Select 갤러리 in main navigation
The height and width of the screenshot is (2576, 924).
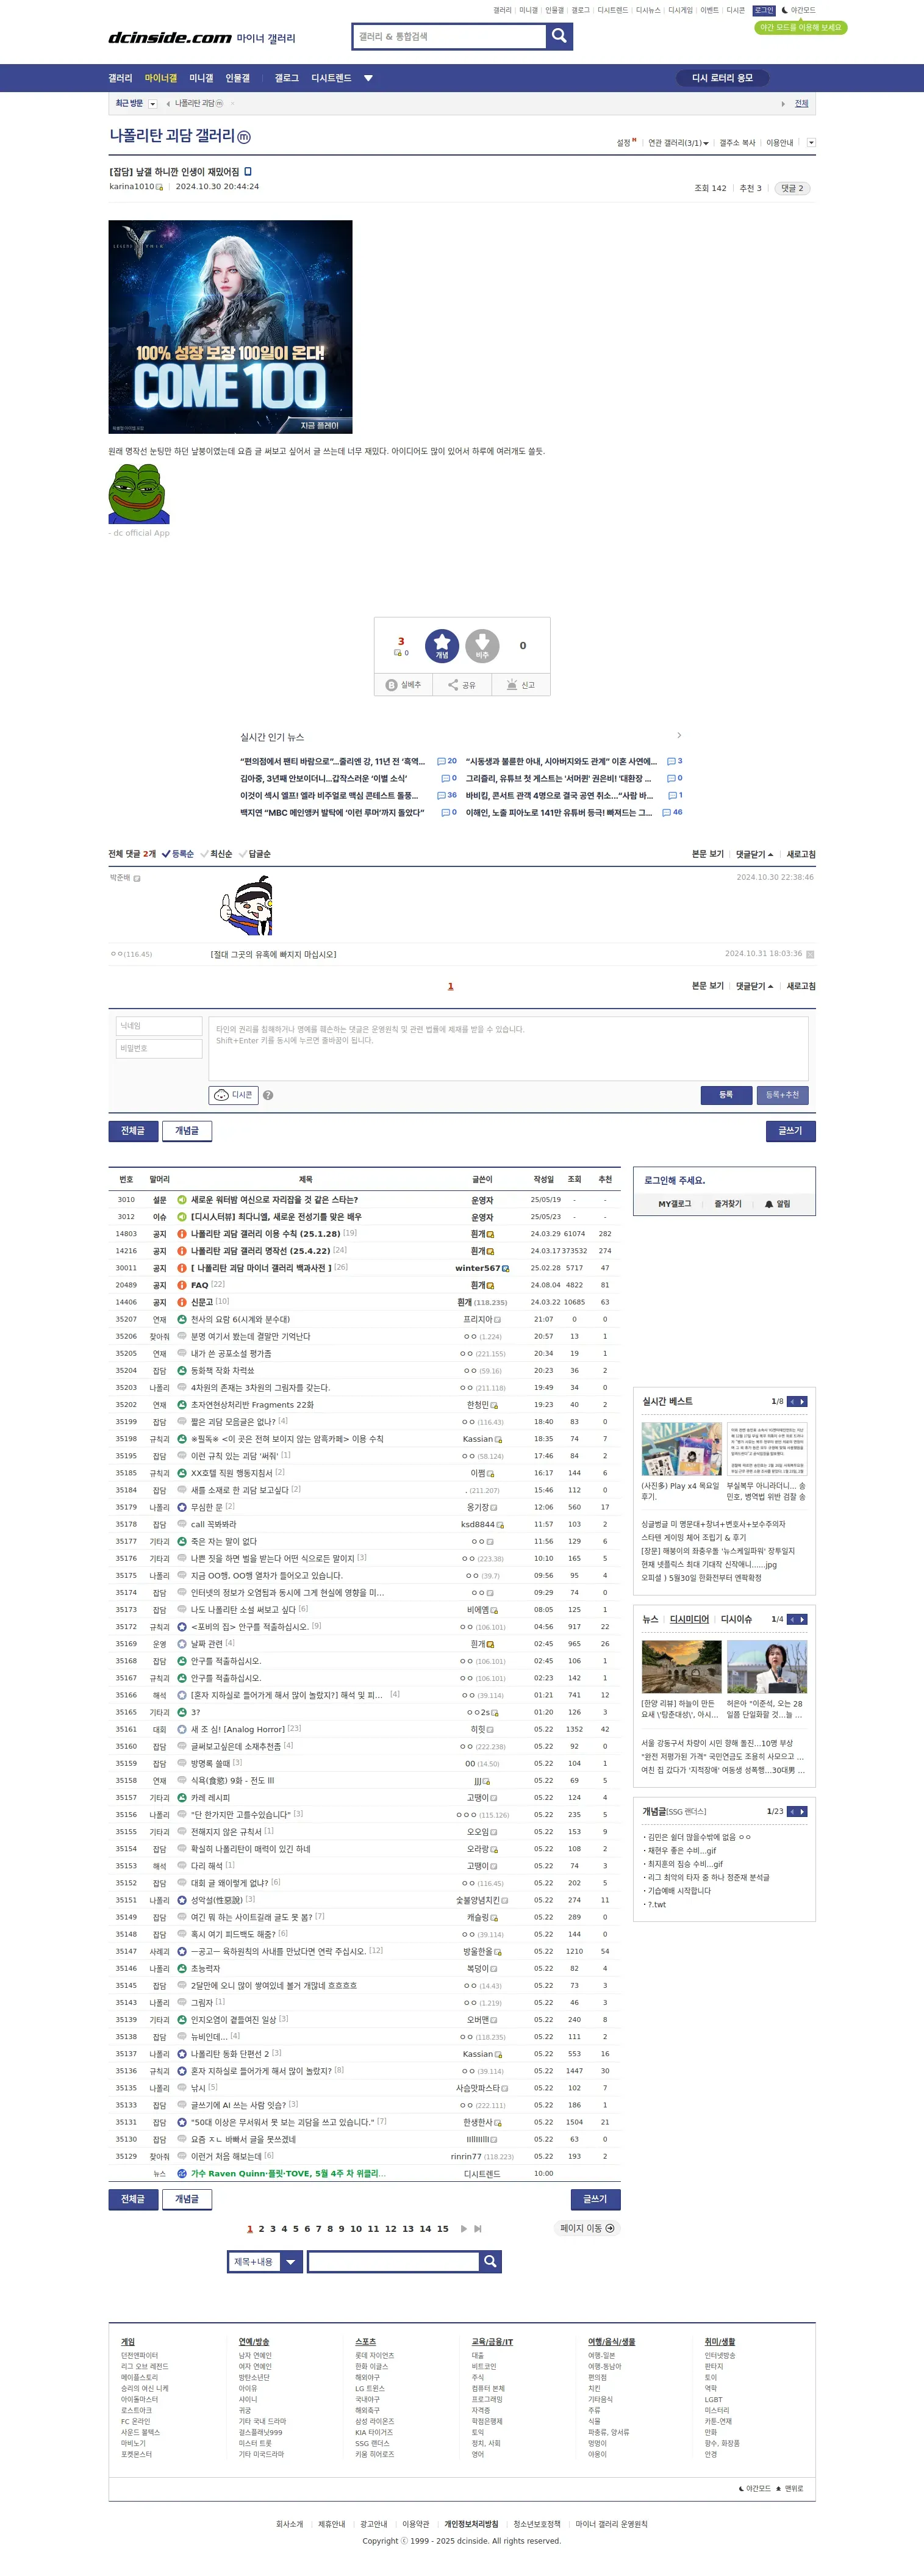pos(120,78)
